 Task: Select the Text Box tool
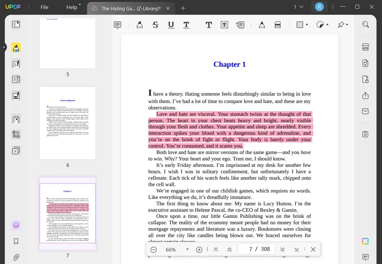pyautogui.click(x=224, y=25)
